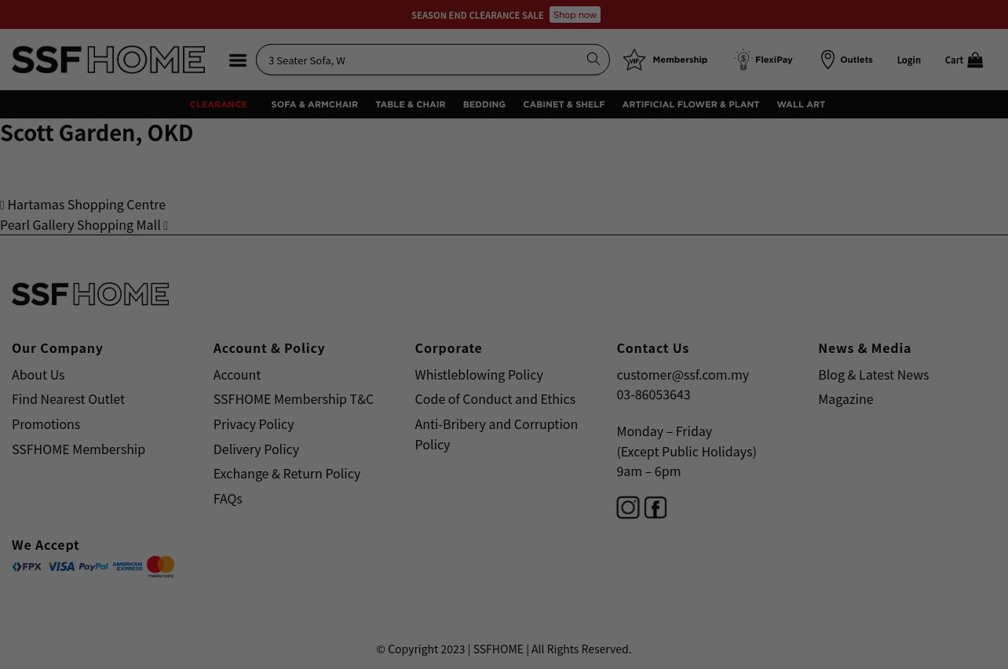The image size is (1008, 669).
Task: Open FAQs link
Action: pos(228,499)
